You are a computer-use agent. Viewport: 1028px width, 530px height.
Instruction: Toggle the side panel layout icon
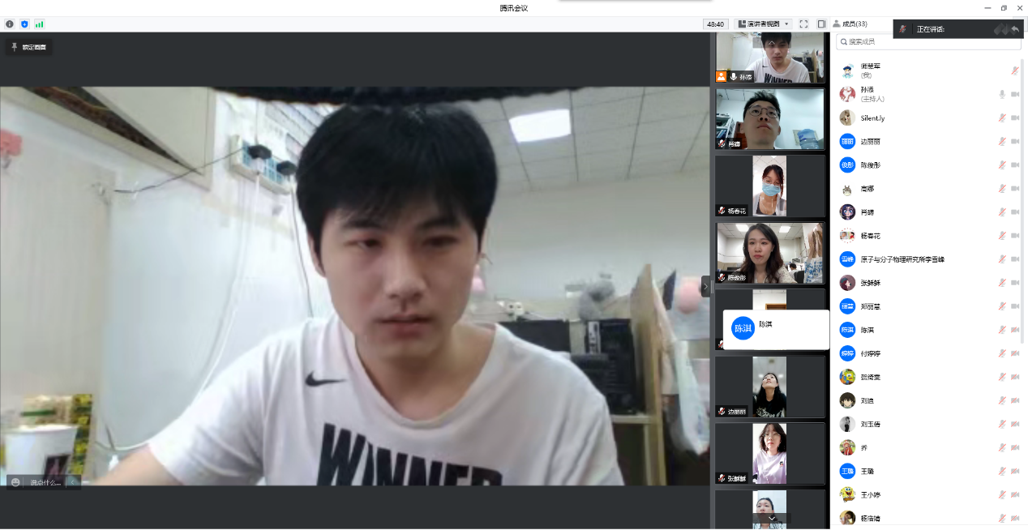coord(821,24)
